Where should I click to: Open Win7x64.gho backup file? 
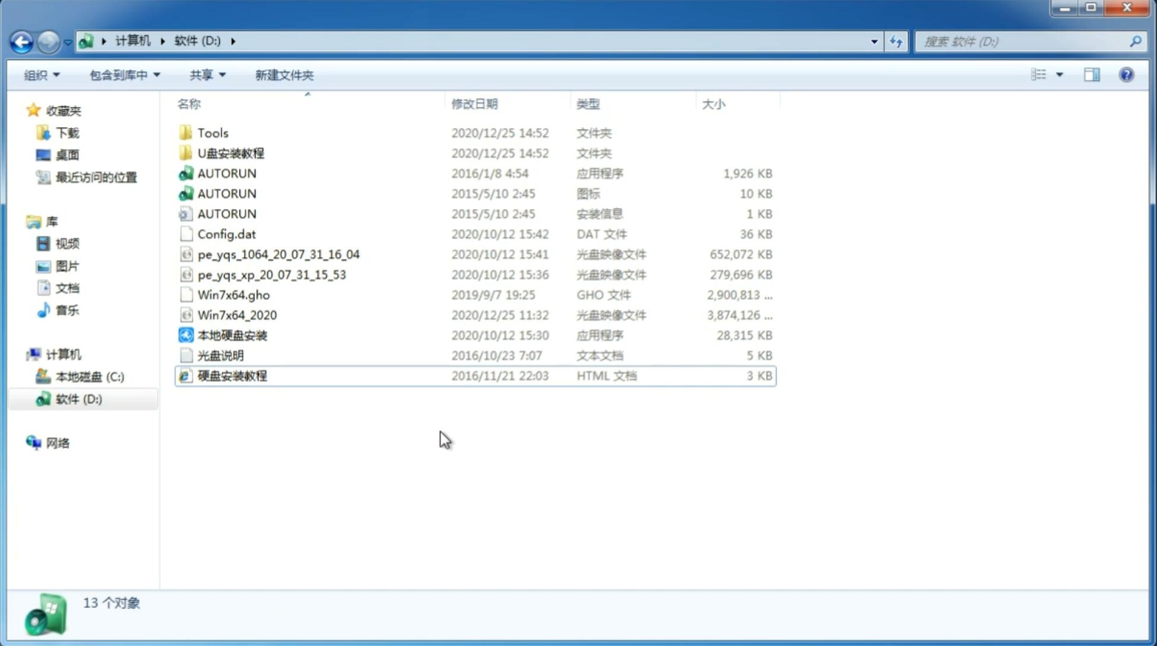(234, 294)
